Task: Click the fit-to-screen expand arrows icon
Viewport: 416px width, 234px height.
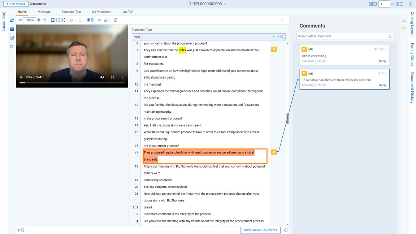Action: [63, 20]
